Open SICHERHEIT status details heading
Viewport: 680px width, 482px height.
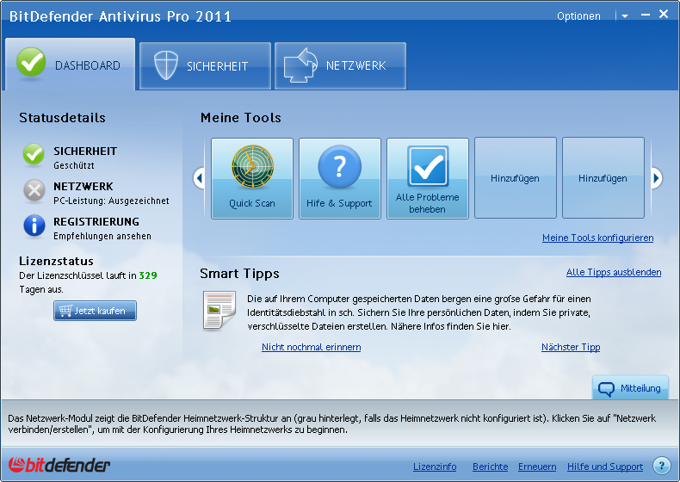[x=85, y=151]
